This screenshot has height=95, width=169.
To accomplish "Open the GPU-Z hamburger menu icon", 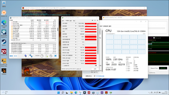I will (97, 21).
